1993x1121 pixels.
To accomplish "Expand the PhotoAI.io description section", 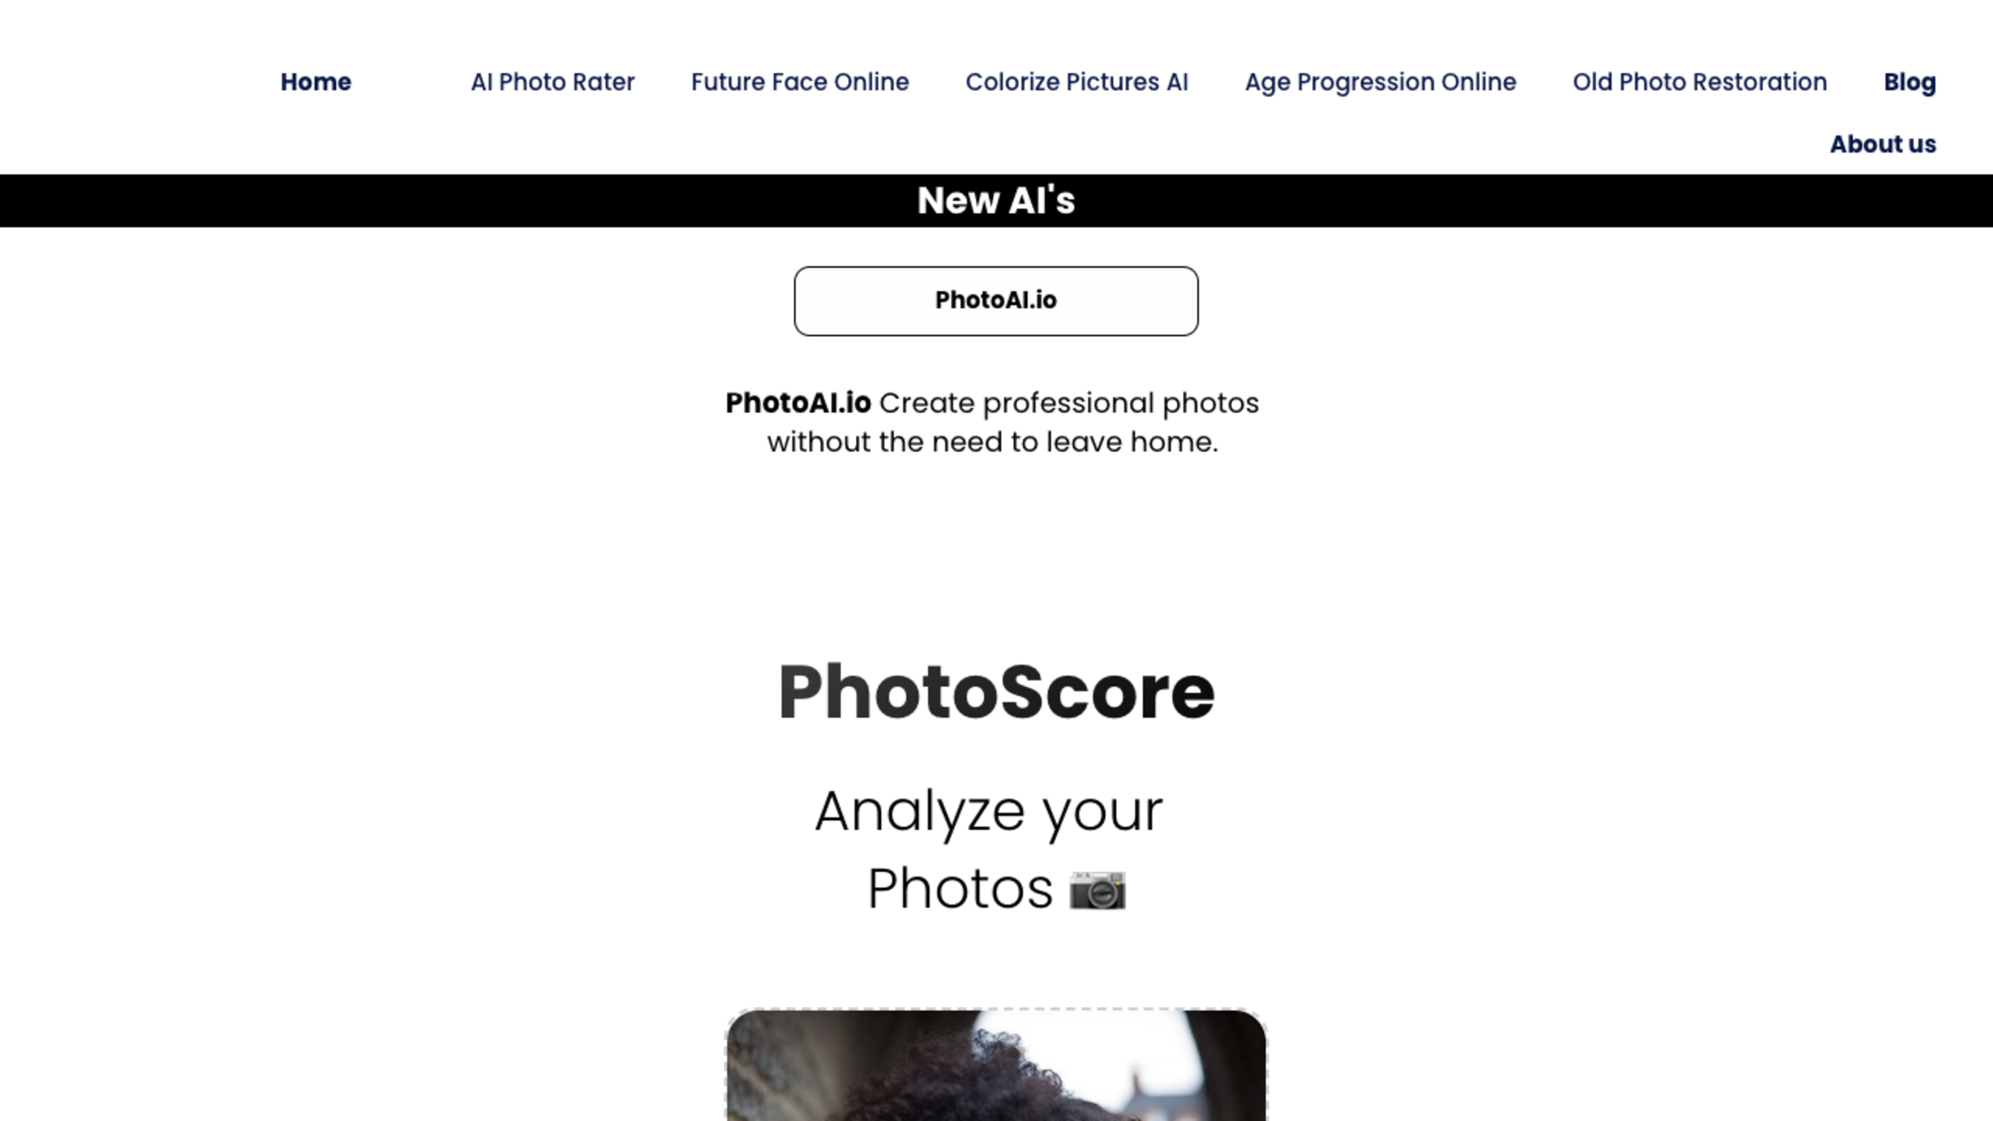I will click(996, 301).
